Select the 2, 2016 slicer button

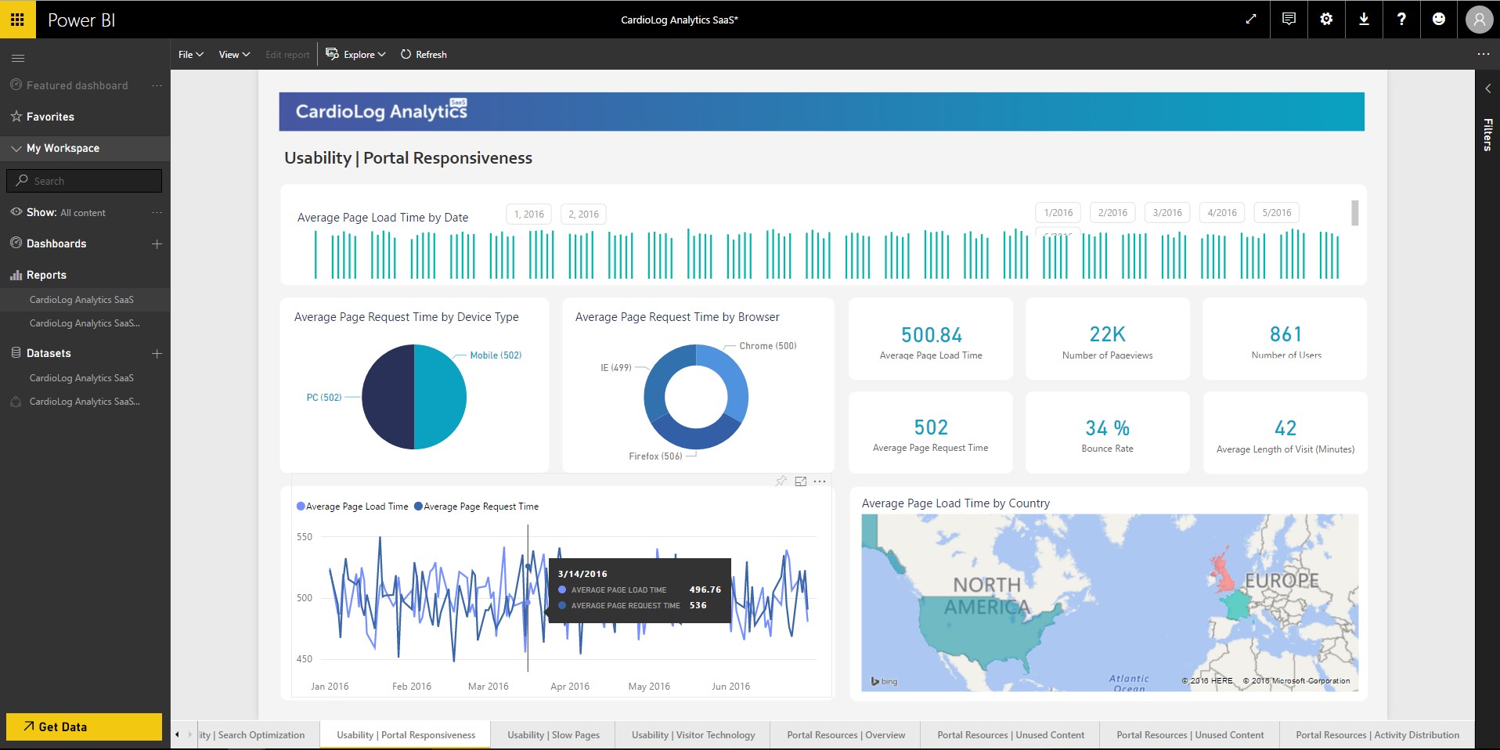(583, 214)
